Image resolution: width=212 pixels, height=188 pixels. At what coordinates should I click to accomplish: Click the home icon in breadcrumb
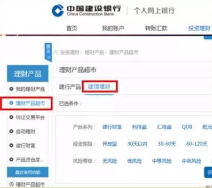pos(56,52)
